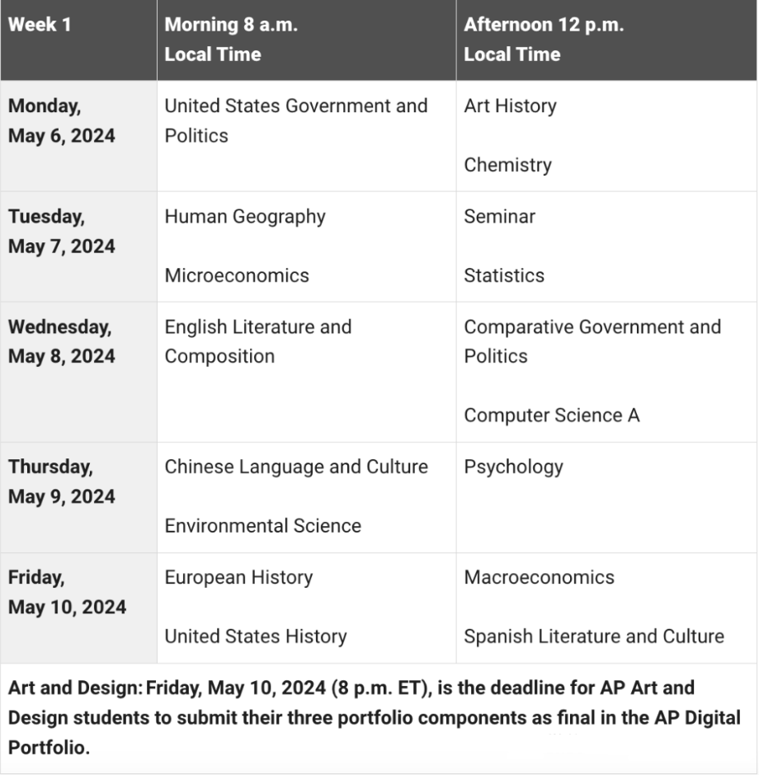Click the Psychology exam entry

coord(513,467)
